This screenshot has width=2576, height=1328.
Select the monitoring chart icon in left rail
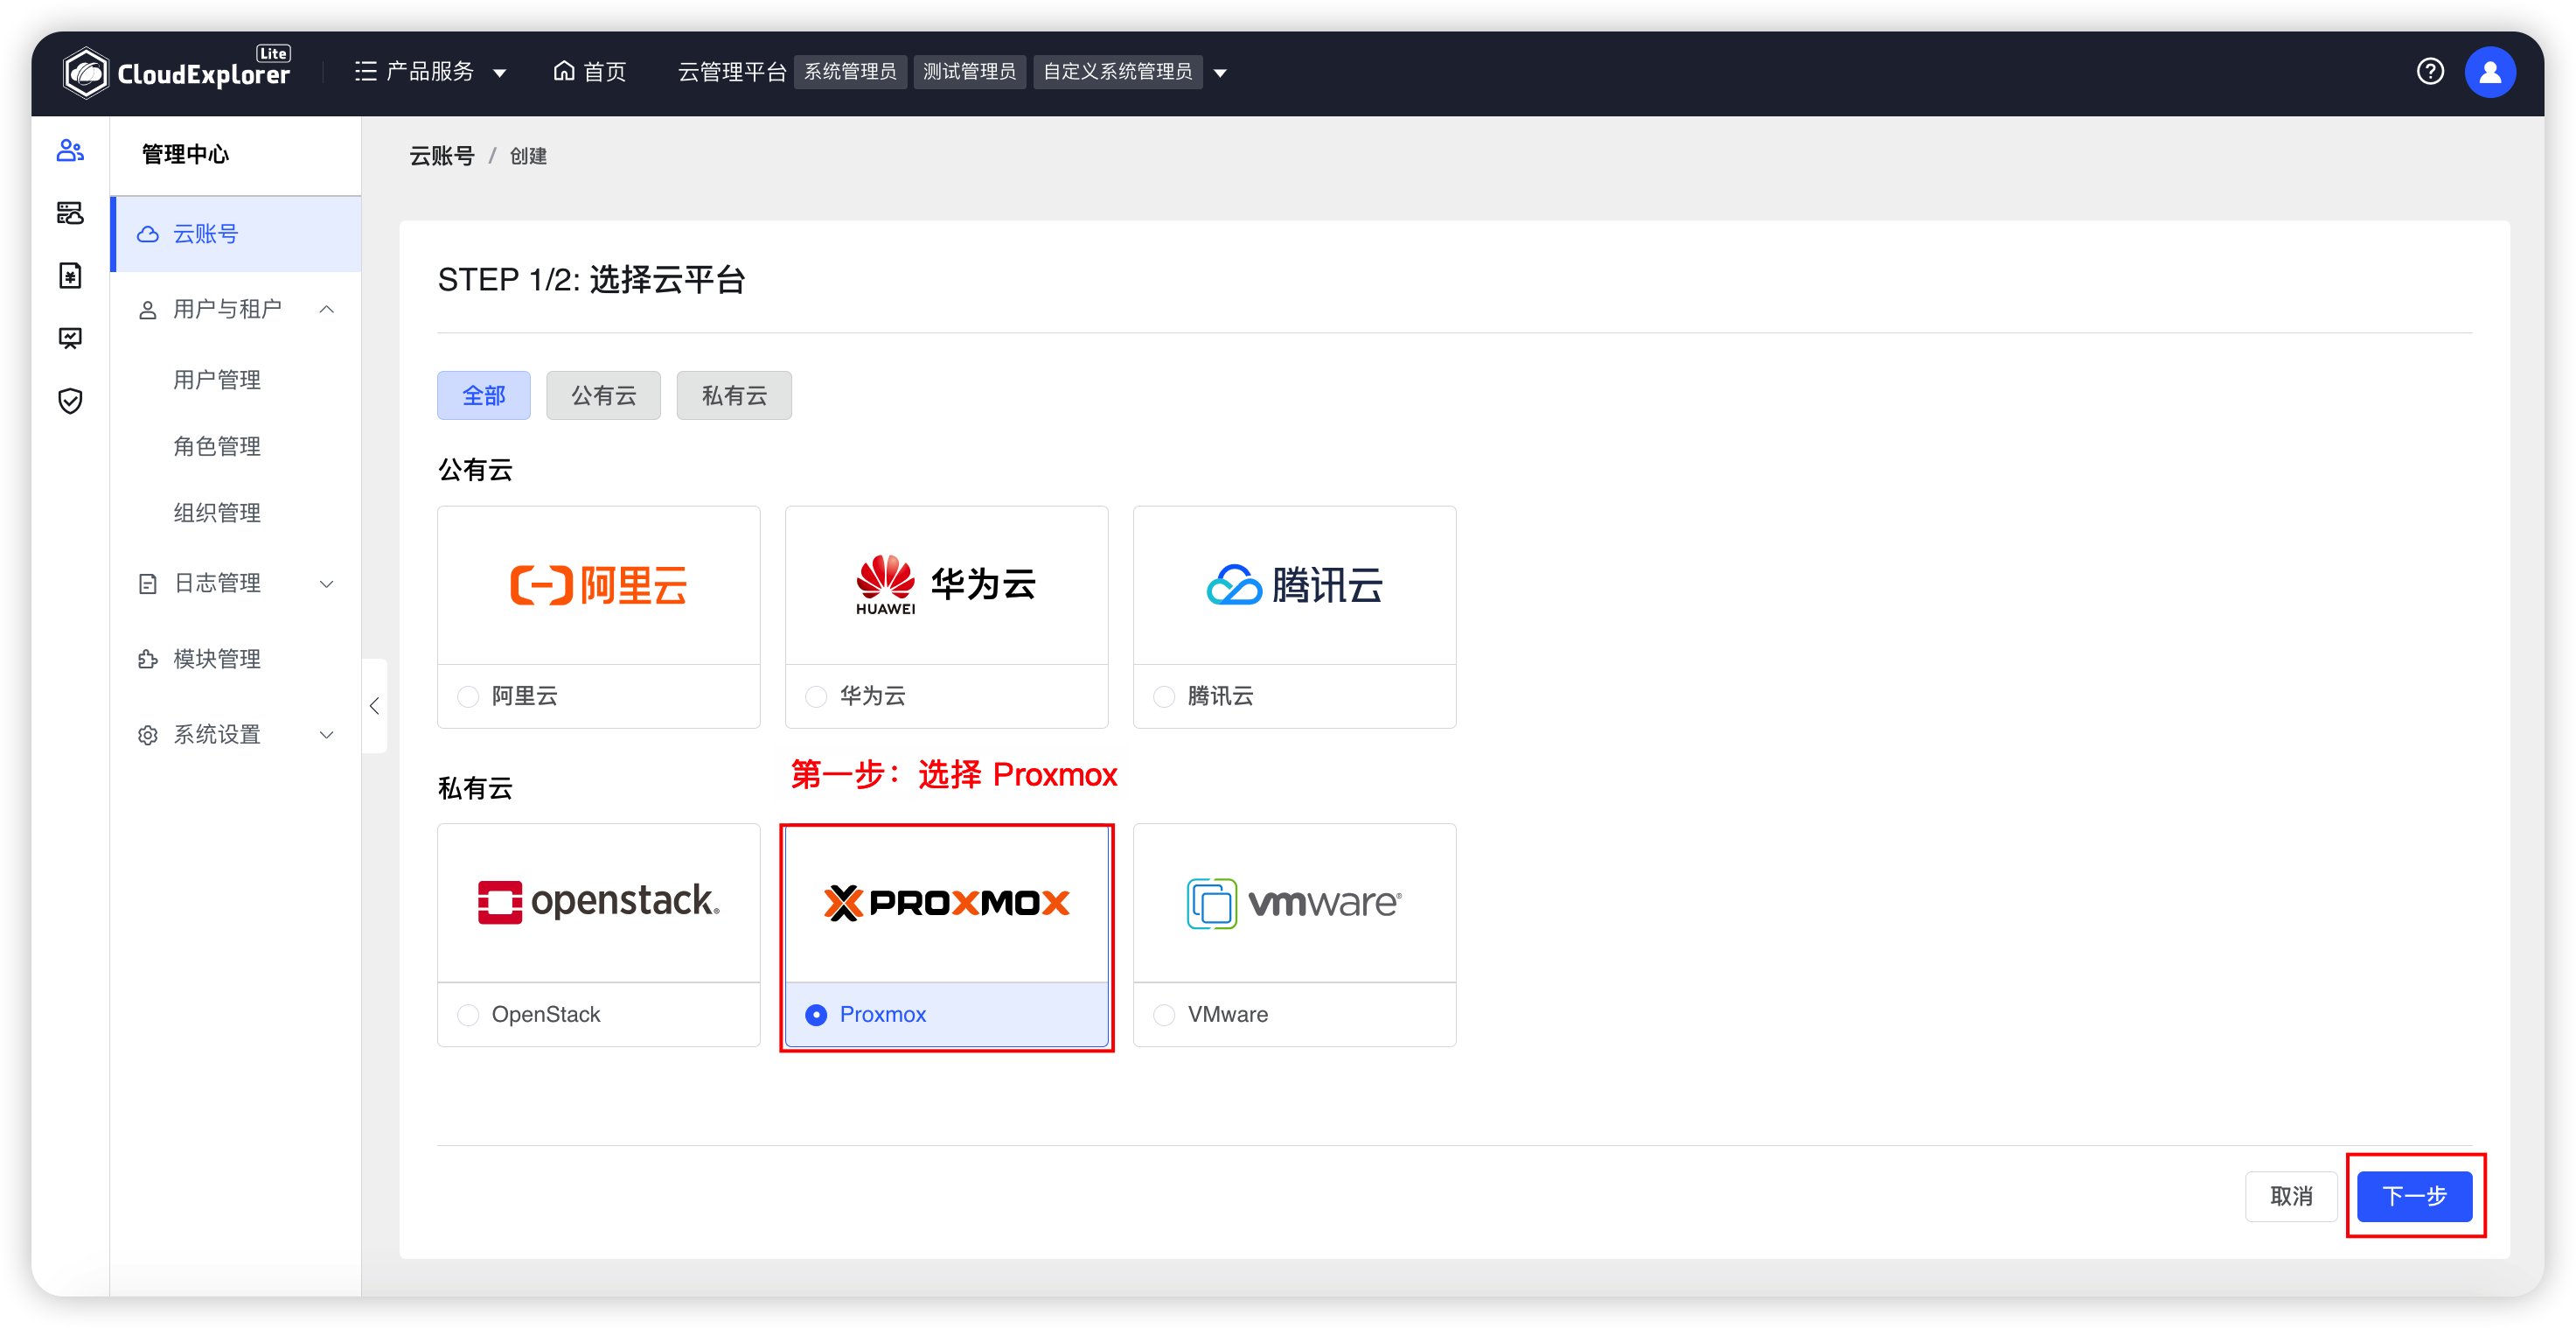click(x=70, y=339)
